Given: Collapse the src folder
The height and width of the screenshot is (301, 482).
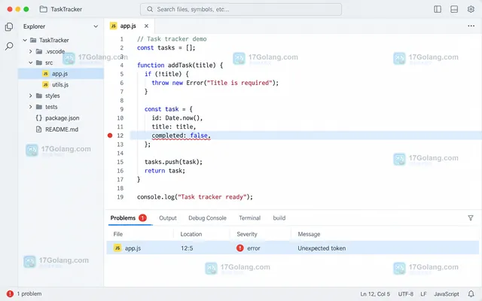Looking at the screenshot, I should (x=30, y=62).
